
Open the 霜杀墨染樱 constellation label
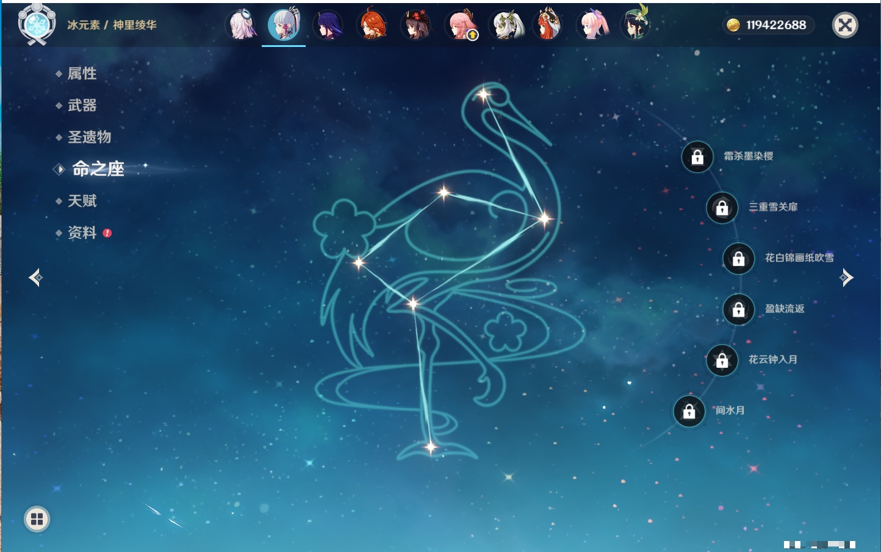tap(749, 156)
